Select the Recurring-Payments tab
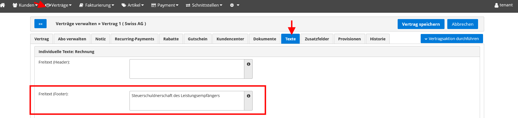Image resolution: width=518 pixels, height=118 pixels. pos(134,39)
